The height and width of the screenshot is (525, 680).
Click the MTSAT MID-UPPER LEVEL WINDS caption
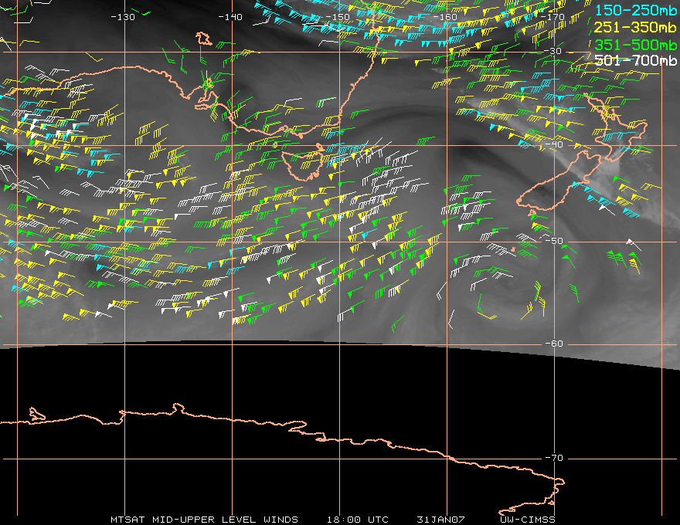click(x=204, y=520)
